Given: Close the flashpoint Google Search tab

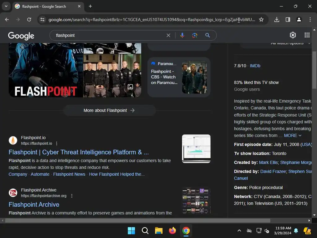Looking at the screenshot, I should tap(79, 6).
